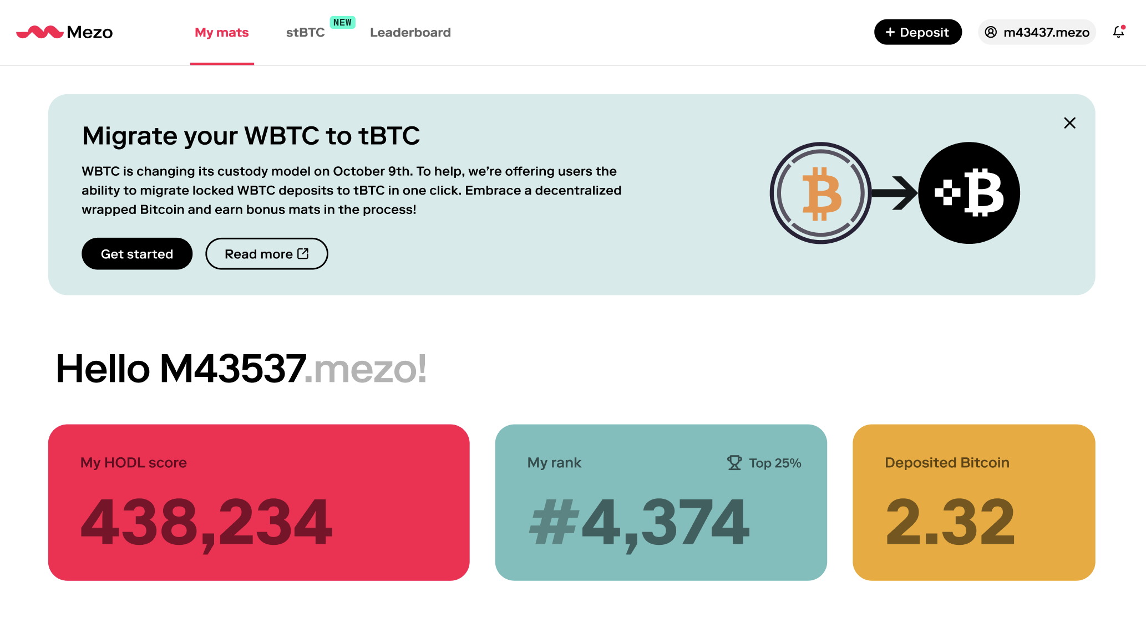
Task: Open the Read more link
Action: tap(267, 254)
